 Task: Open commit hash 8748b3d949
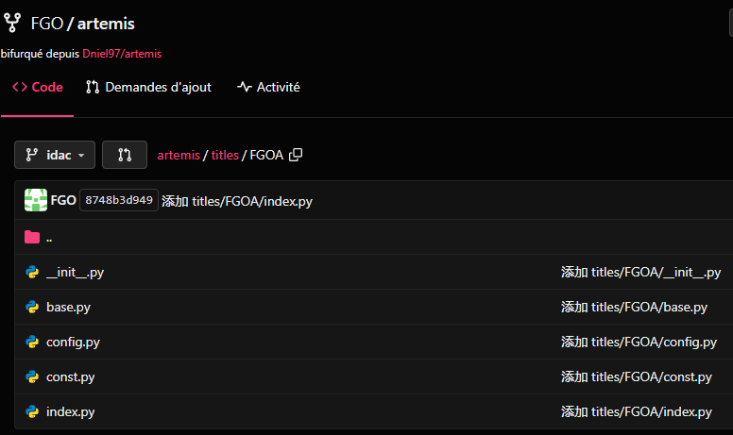click(119, 200)
